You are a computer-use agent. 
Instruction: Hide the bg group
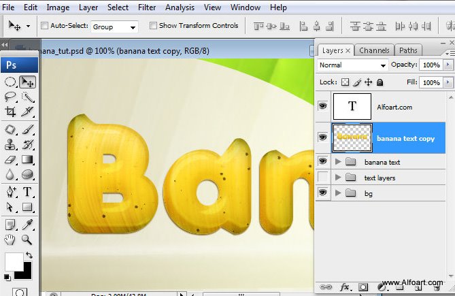point(322,193)
